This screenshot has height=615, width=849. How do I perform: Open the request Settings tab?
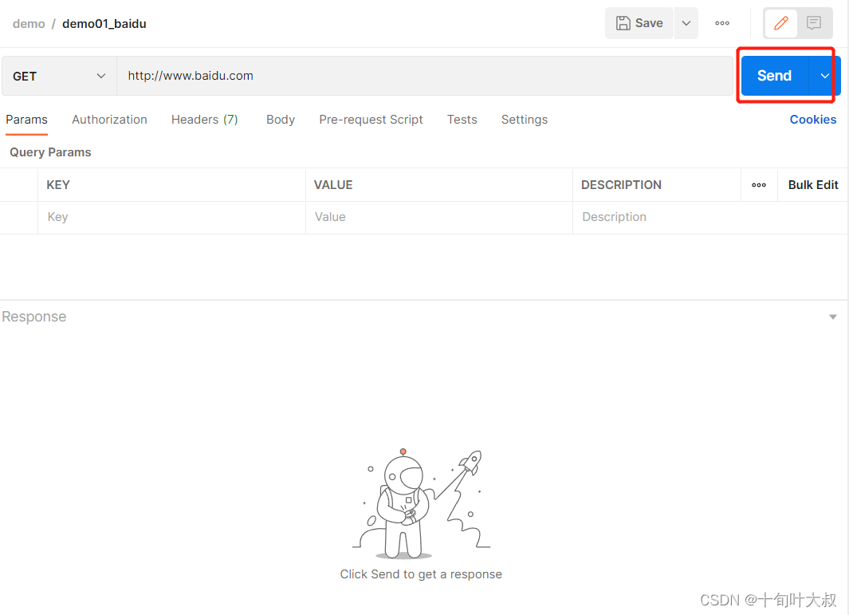(524, 120)
